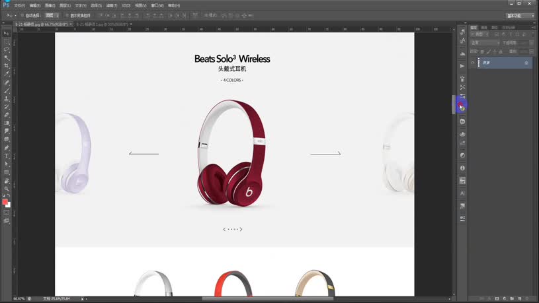Select the Move tool in toolbox
This screenshot has height=303, width=539.
[6, 33]
